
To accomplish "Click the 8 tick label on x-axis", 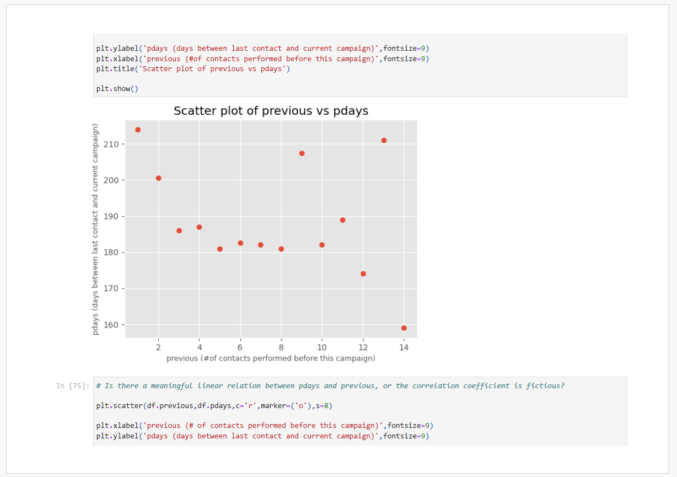I will coord(281,347).
